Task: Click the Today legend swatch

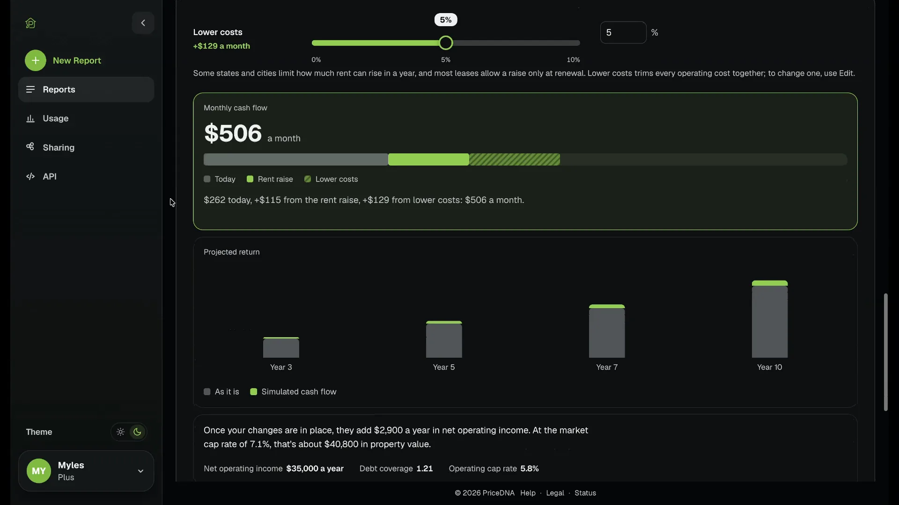Action: [x=207, y=179]
